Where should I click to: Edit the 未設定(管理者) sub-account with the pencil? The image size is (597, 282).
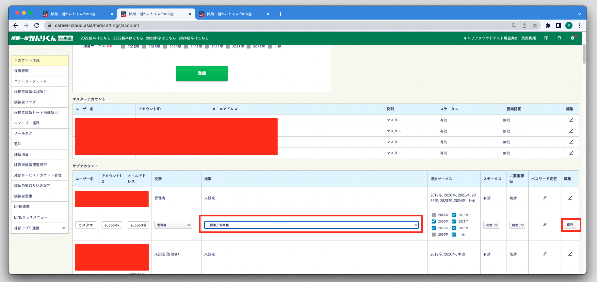pyautogui.click(x=570, y=254)
